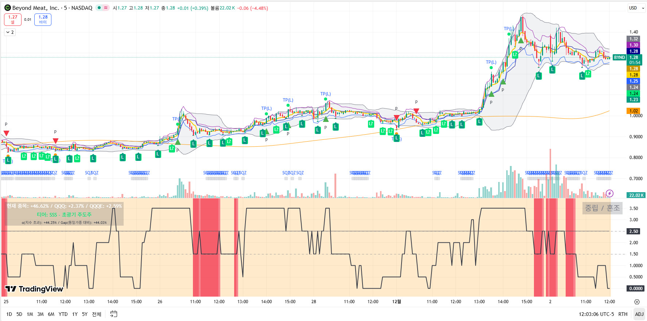This screenshot has width=647, height=321.
Task: Select the 5D time range
Action: click(x=19, y=314)
